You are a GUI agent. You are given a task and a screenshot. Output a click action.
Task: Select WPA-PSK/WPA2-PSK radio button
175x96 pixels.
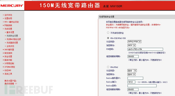[108, 38]
